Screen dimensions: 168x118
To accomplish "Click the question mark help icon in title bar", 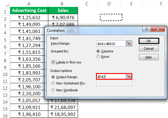I will pos(146,29).
